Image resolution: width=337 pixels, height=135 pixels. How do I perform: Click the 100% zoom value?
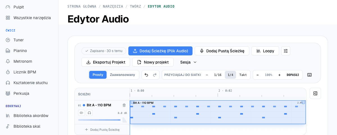click(x=268, y=75)
